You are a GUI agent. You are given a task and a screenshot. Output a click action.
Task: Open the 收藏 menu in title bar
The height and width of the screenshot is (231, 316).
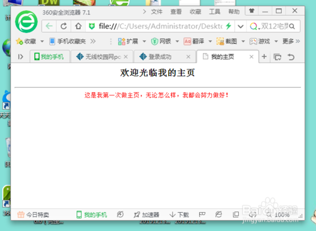pos(195,12)
